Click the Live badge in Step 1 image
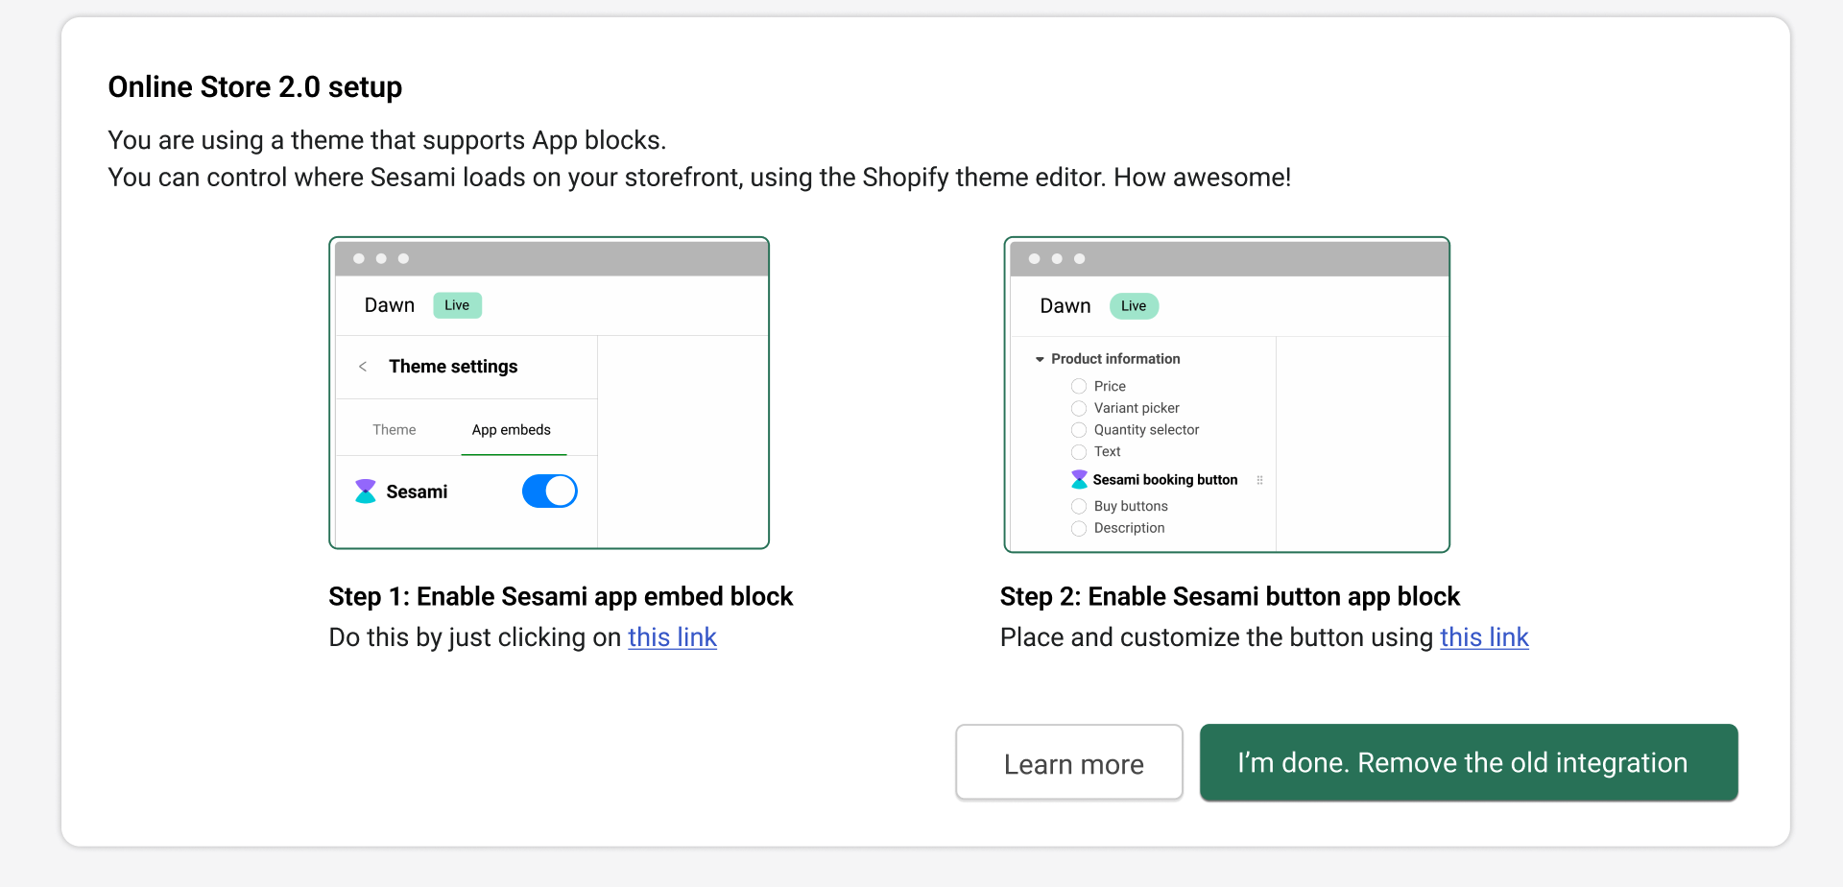The width and height of the screenshot is (1843, 887). tap(457, 305)
